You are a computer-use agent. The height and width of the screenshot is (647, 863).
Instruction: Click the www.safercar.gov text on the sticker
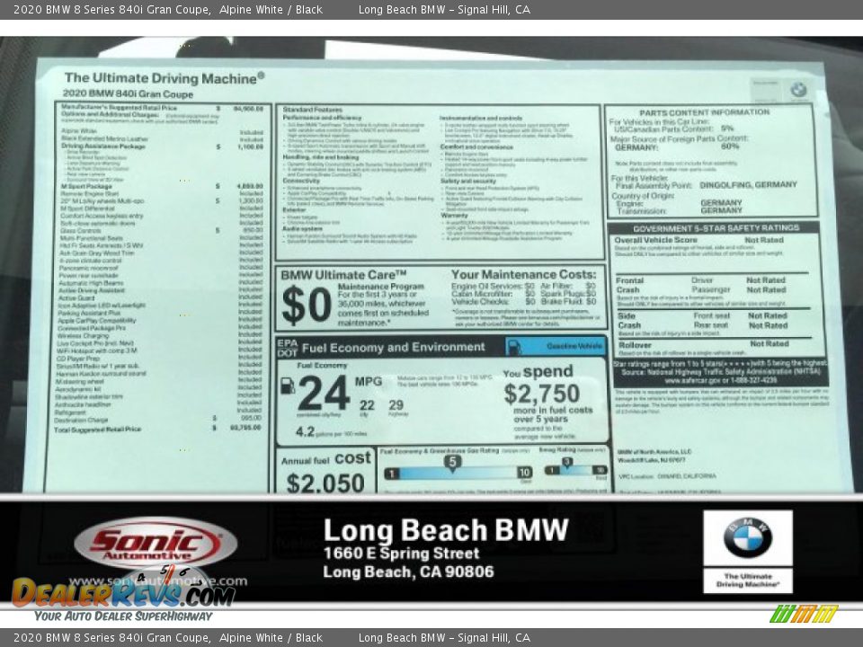[x=692, y=380]
